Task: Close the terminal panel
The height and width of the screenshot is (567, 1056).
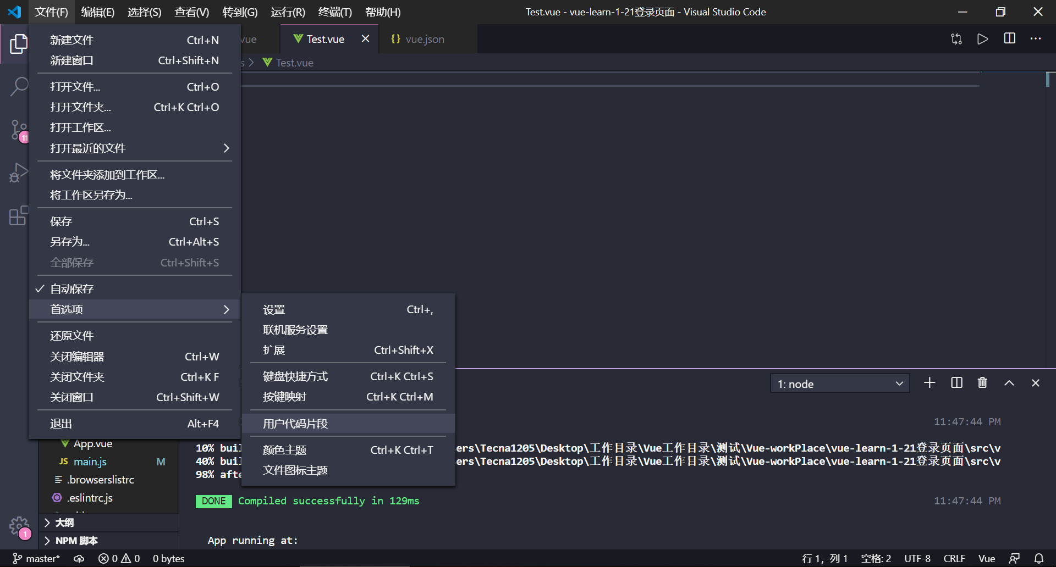Action: (x=1036, y=383)
